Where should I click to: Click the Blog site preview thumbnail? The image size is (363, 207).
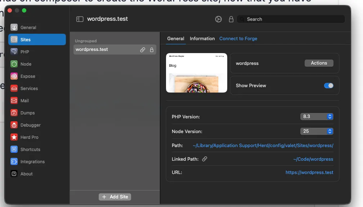tap(197, 73)
